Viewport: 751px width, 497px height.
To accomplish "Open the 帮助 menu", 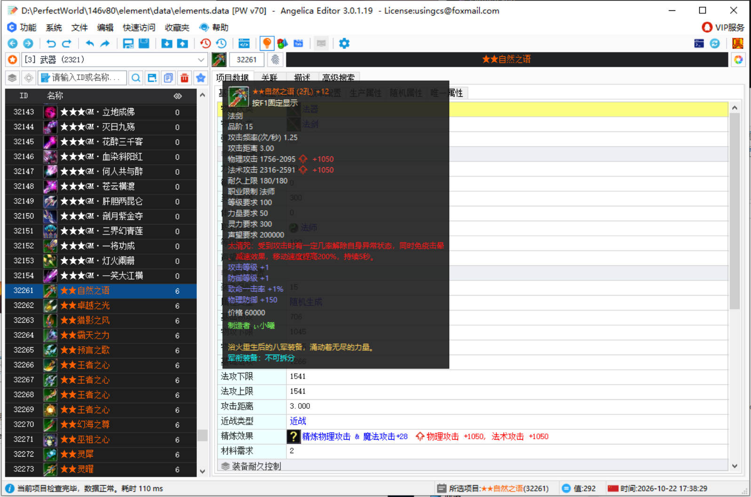I will 214,28.
